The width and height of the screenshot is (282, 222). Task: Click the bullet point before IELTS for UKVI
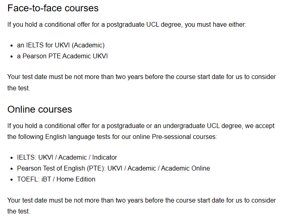tap(12, 46)
